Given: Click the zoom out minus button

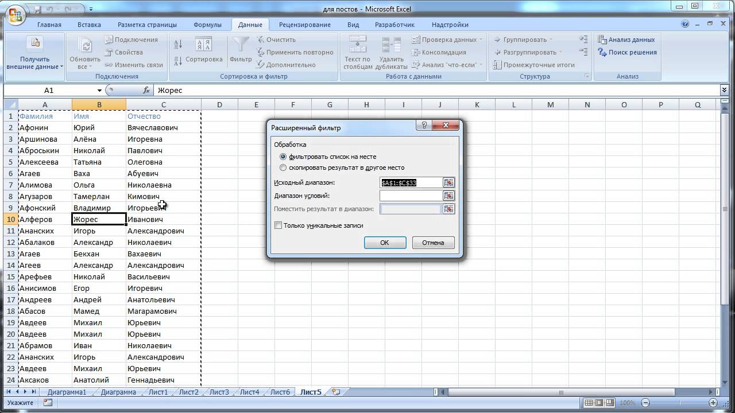Looking at the screenshot, I should coord(645,403).
